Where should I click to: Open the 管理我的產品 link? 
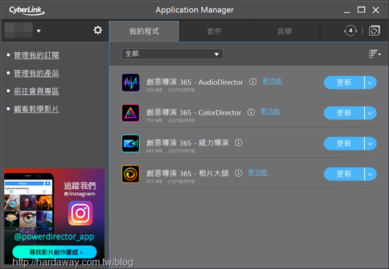(36, 73)
